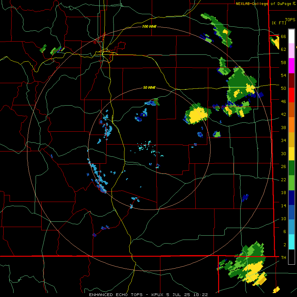
Task: Click the "KPUX" radar site identifier
Action: (x=158, y=295)
